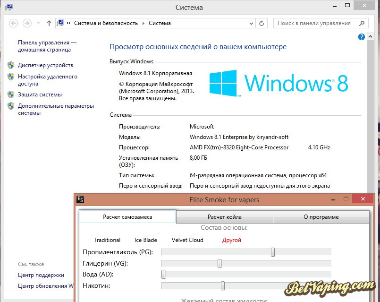Click the Глицерин (VG) slider handle

click(220, 263)
